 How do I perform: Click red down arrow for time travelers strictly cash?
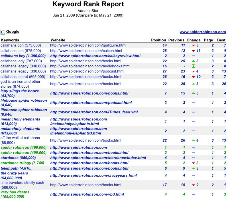tap(194, 185)
